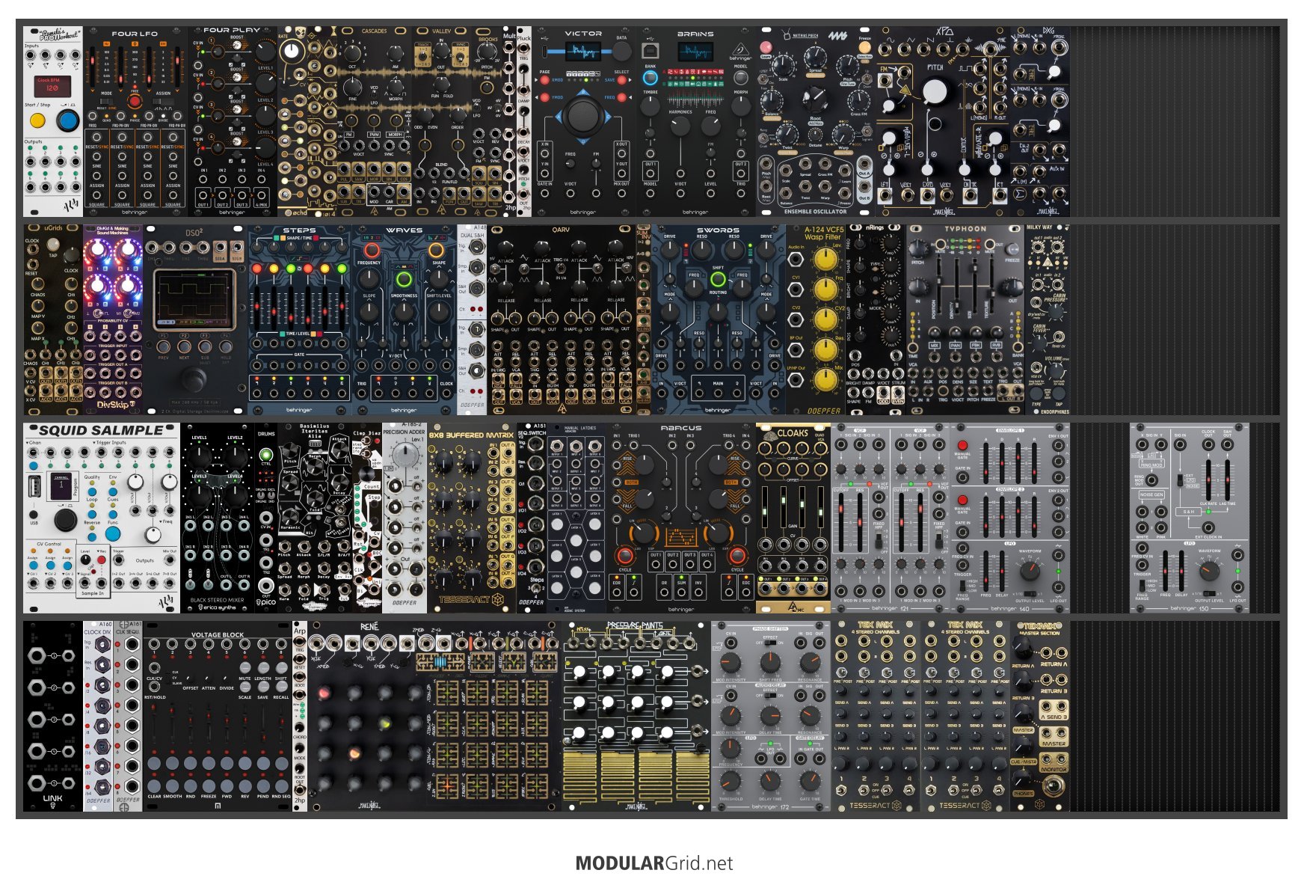Select the Link module
Screen dimensions: 1310x879
(53, 715)
